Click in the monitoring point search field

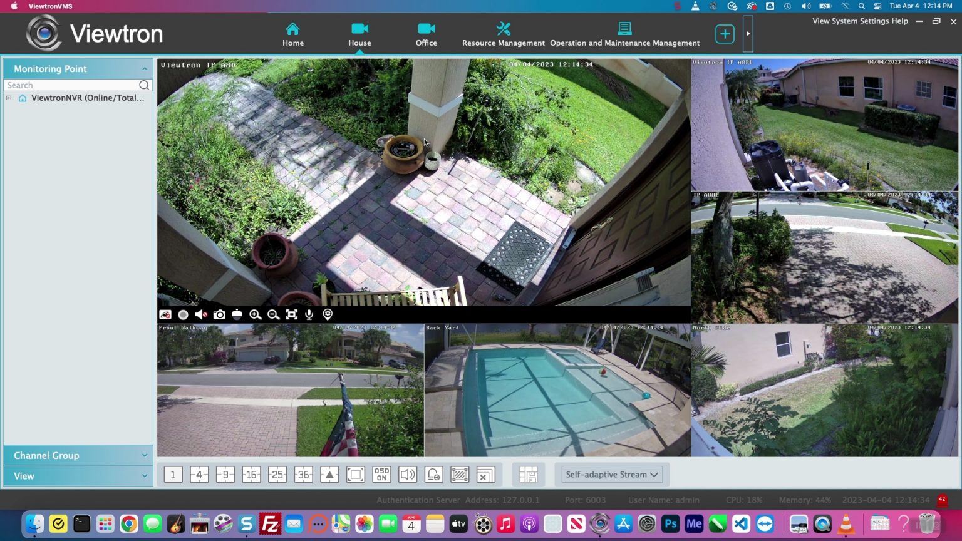point(69,85)
